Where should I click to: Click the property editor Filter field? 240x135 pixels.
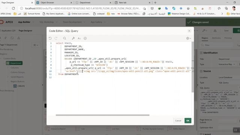pyautogui.click(x=217, y=45)
